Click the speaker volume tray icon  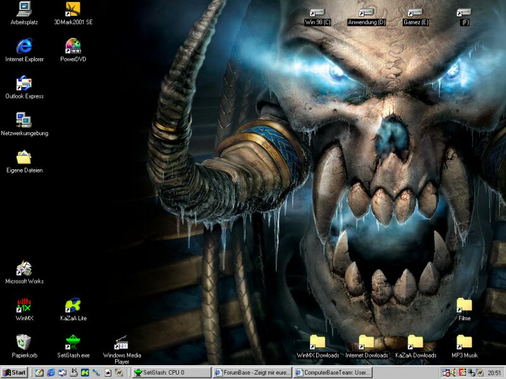click(454, 373)
